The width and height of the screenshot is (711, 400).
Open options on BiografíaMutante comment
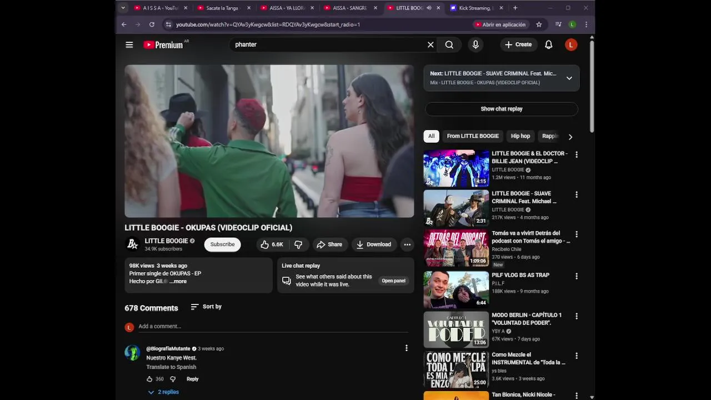407,348
